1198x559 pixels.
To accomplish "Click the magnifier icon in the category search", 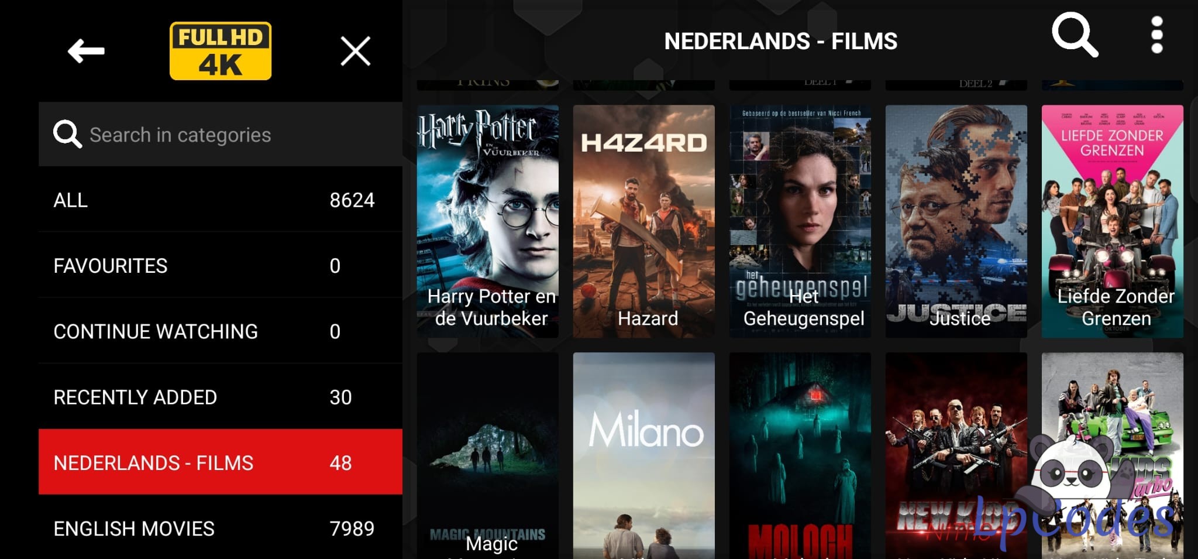I will point(67,135).
